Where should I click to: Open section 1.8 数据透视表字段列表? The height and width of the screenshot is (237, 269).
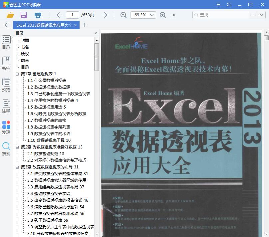(49, 127)
